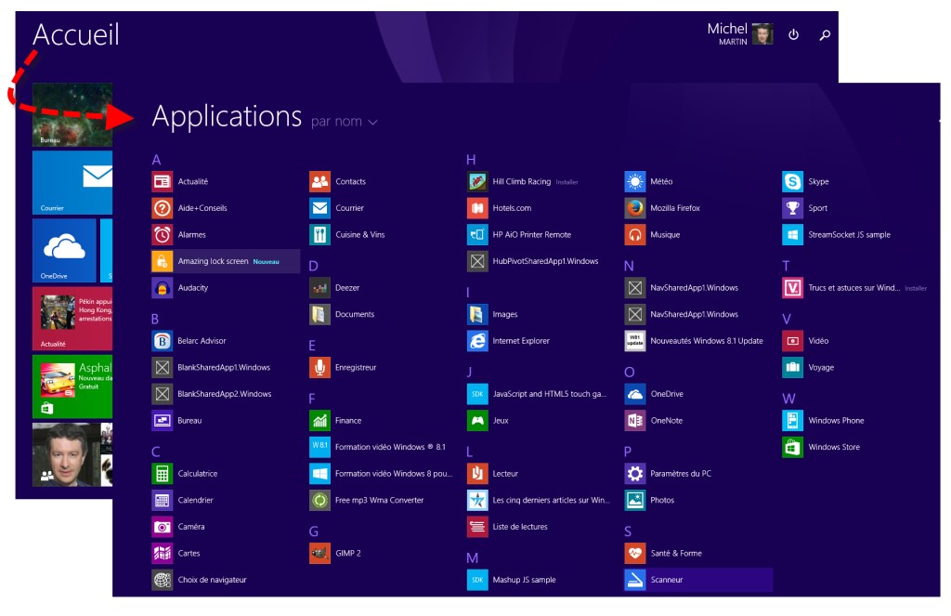Open Windows Phone app icon
Image resolution: width=951 pixels, height=616 pixels.
793,421
